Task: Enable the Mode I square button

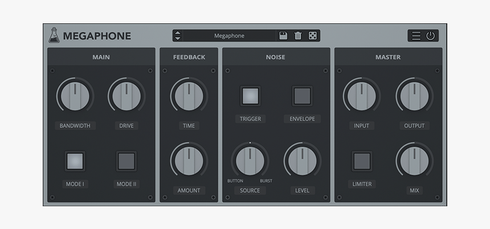Action: [75, 161]
